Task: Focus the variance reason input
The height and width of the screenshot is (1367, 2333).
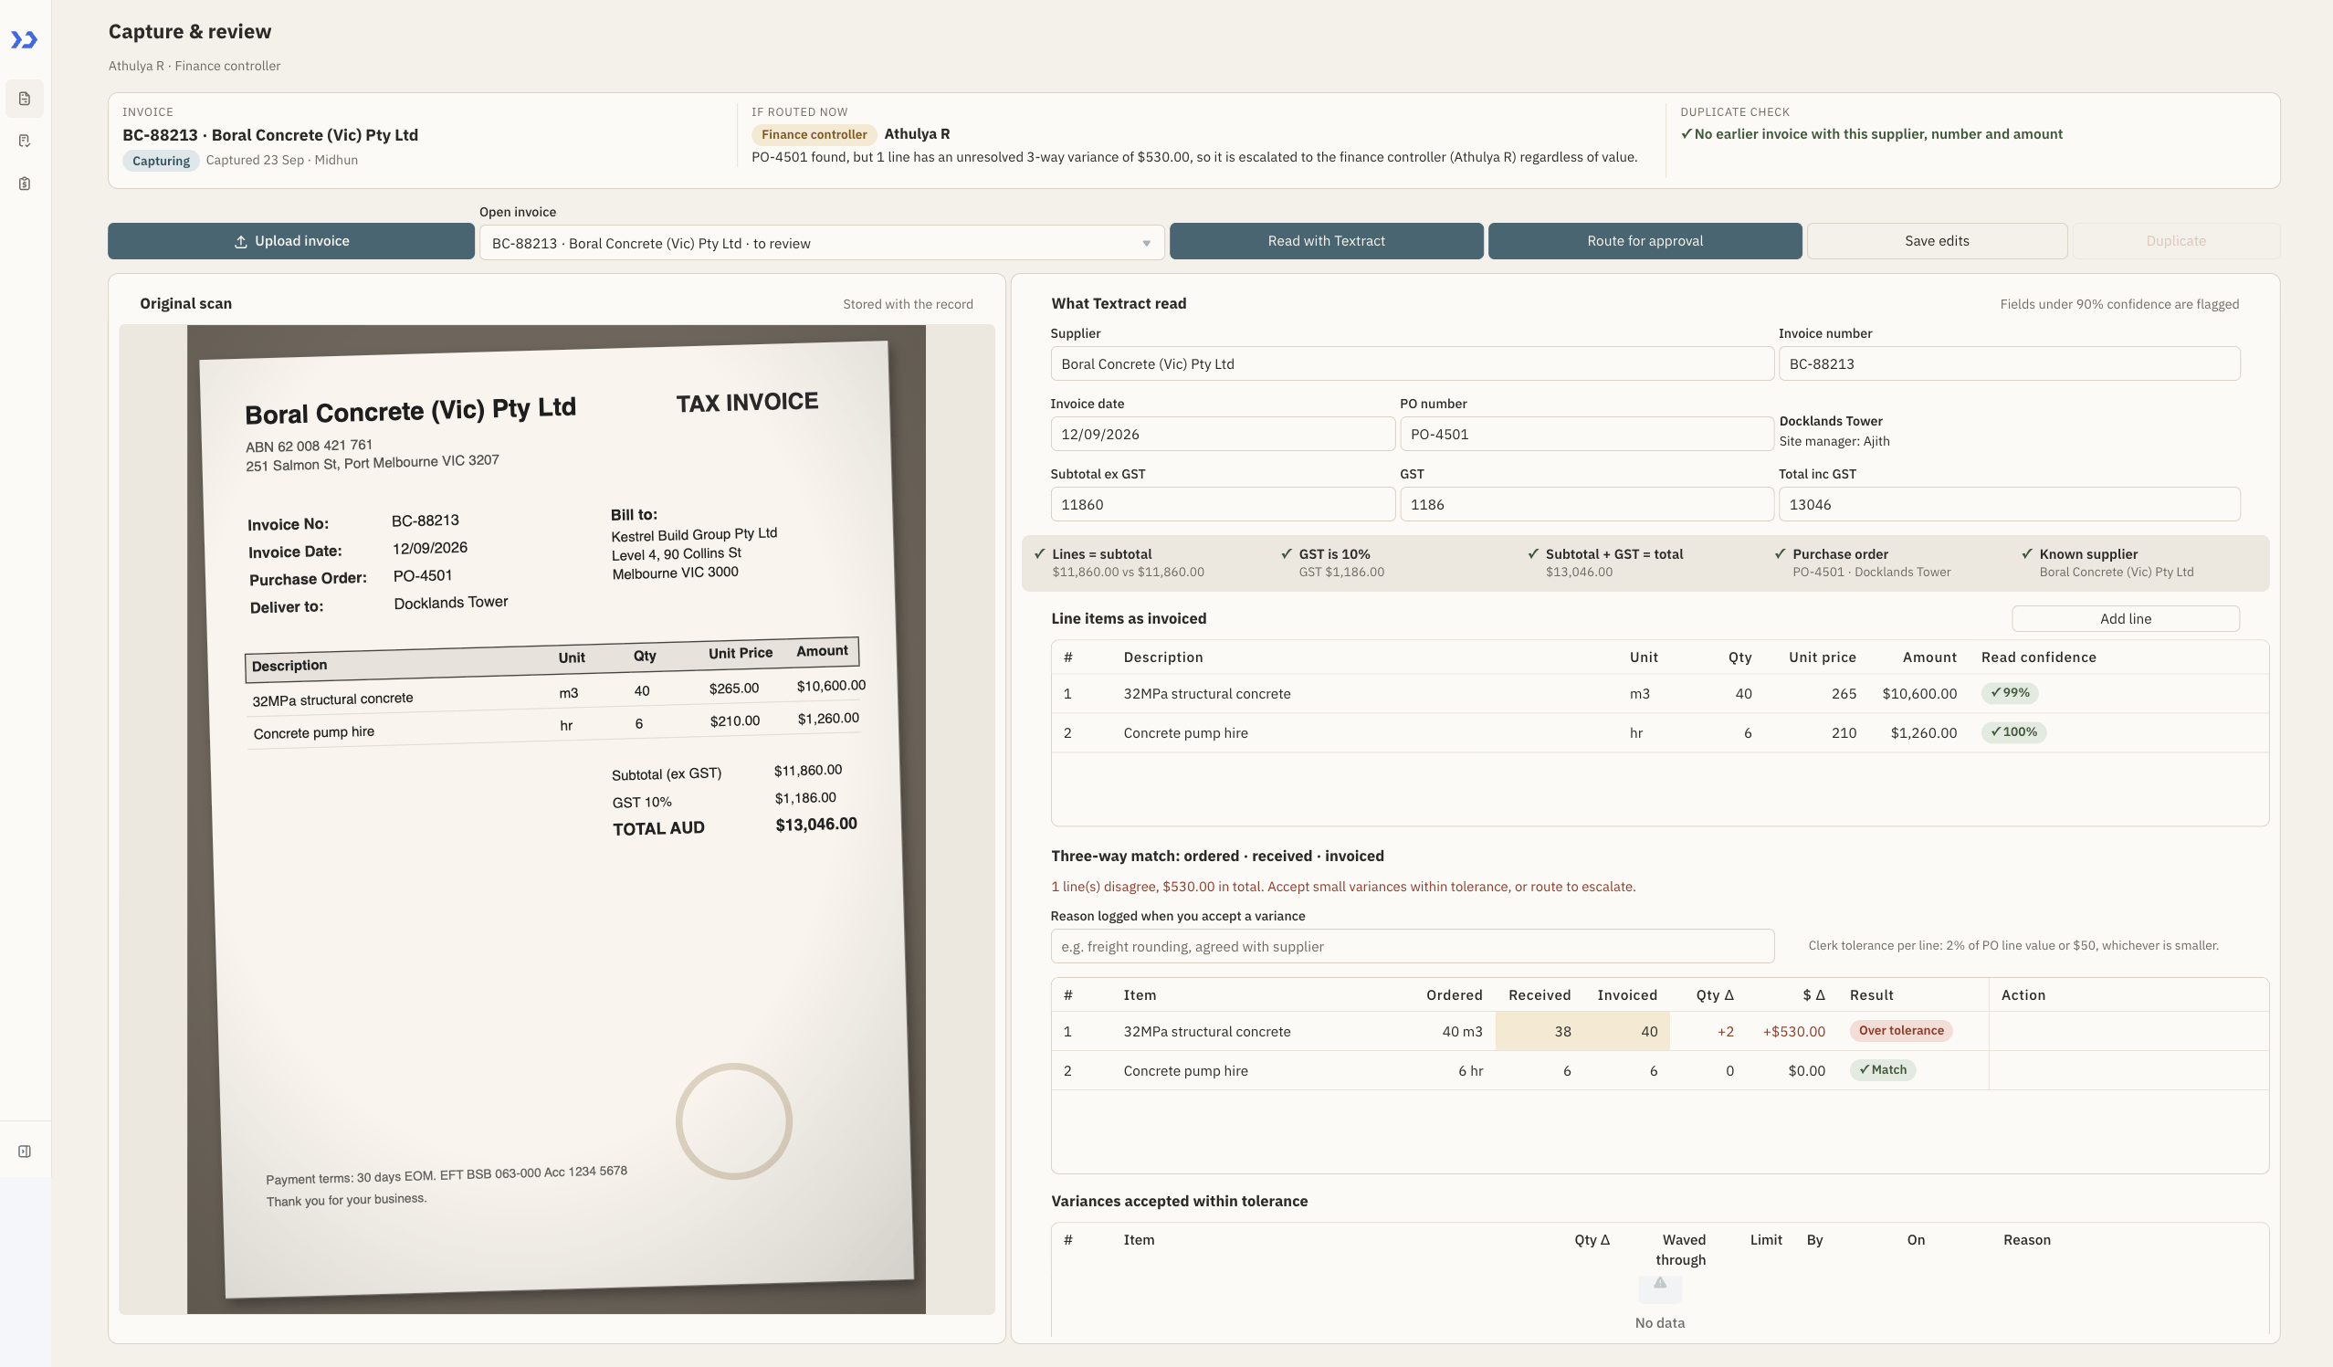Action: [x=1412, y=947]
